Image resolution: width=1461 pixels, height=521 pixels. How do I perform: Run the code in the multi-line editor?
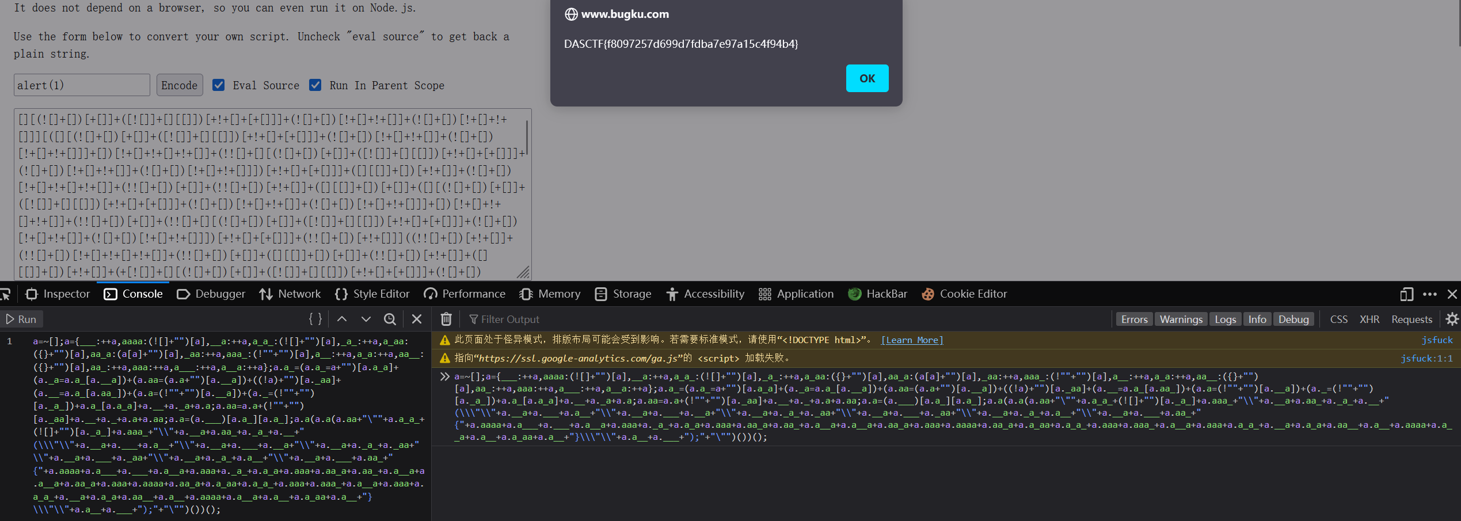pos(21,319)
